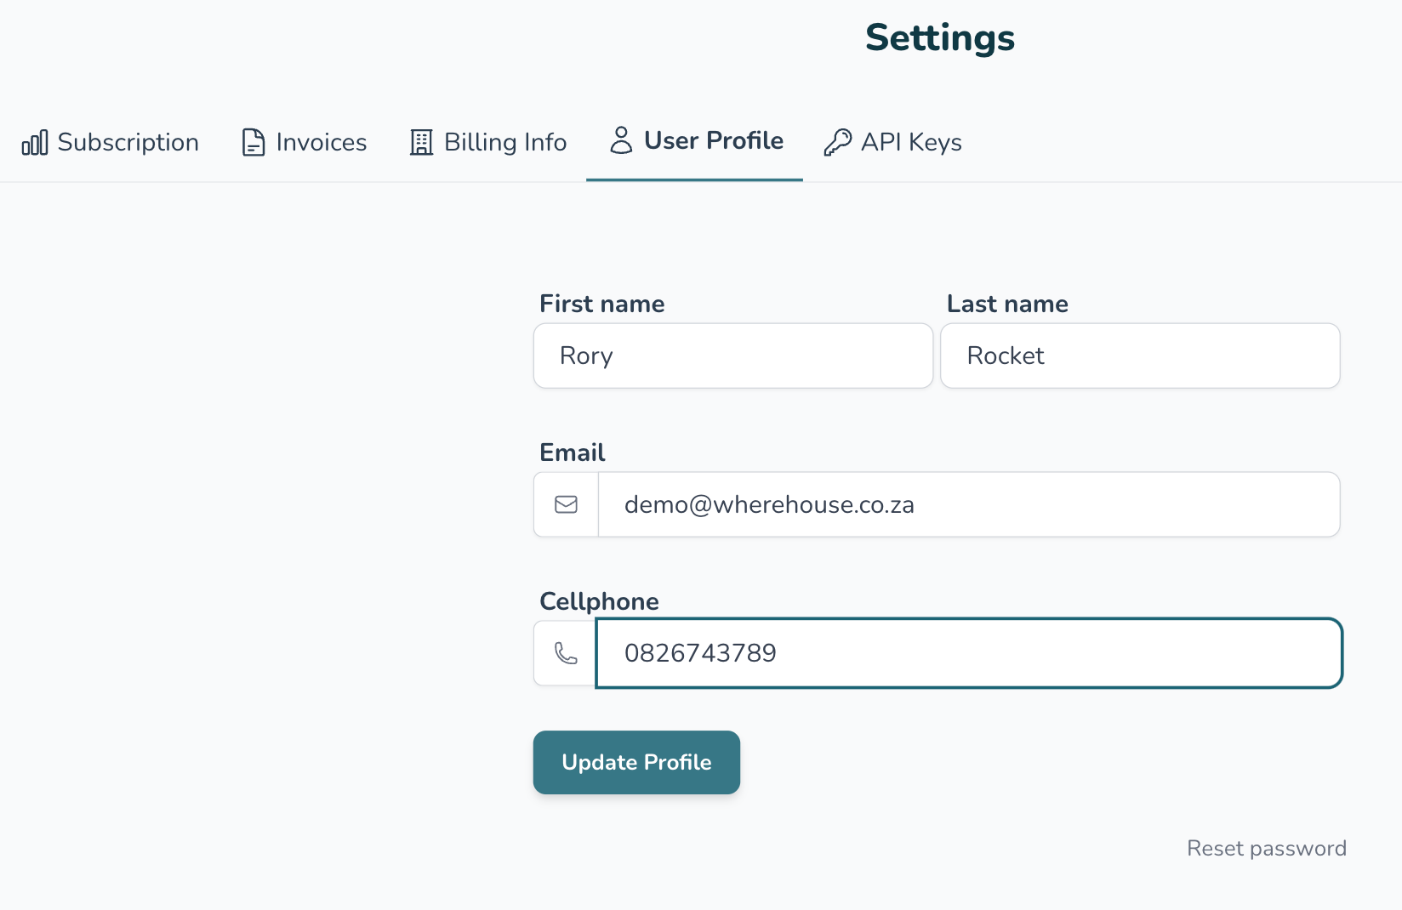The width and height of the screenshot is (1402, 910).
Task: Open the Subscription tab
Action: pos(128,143)
